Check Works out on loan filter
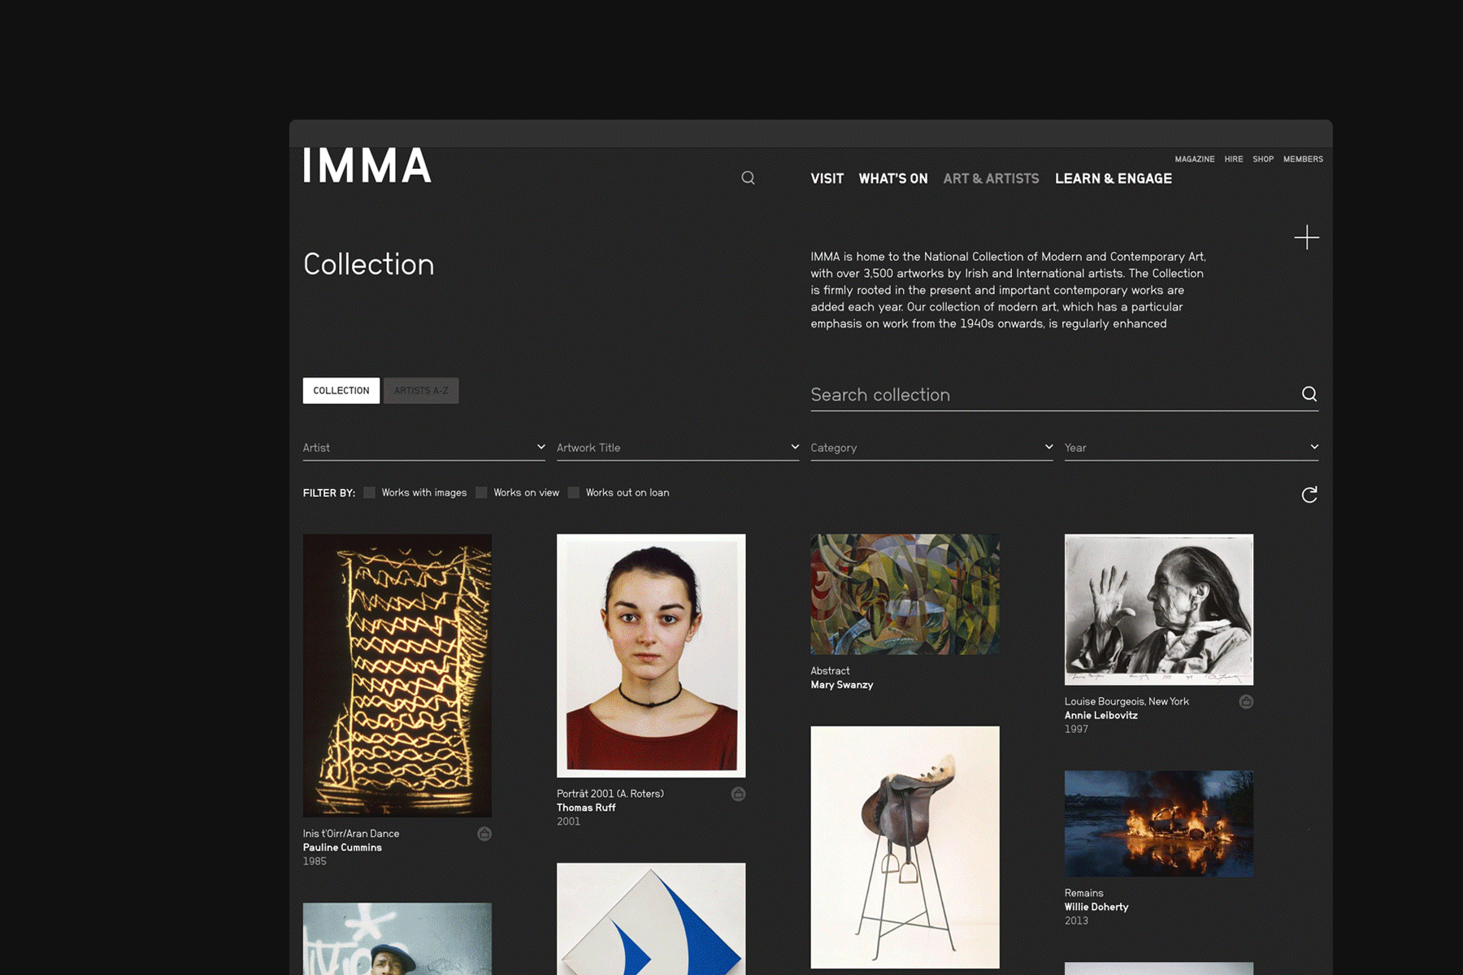The width and height of the screenshot is (1463, 975). [x=574, y=492]
